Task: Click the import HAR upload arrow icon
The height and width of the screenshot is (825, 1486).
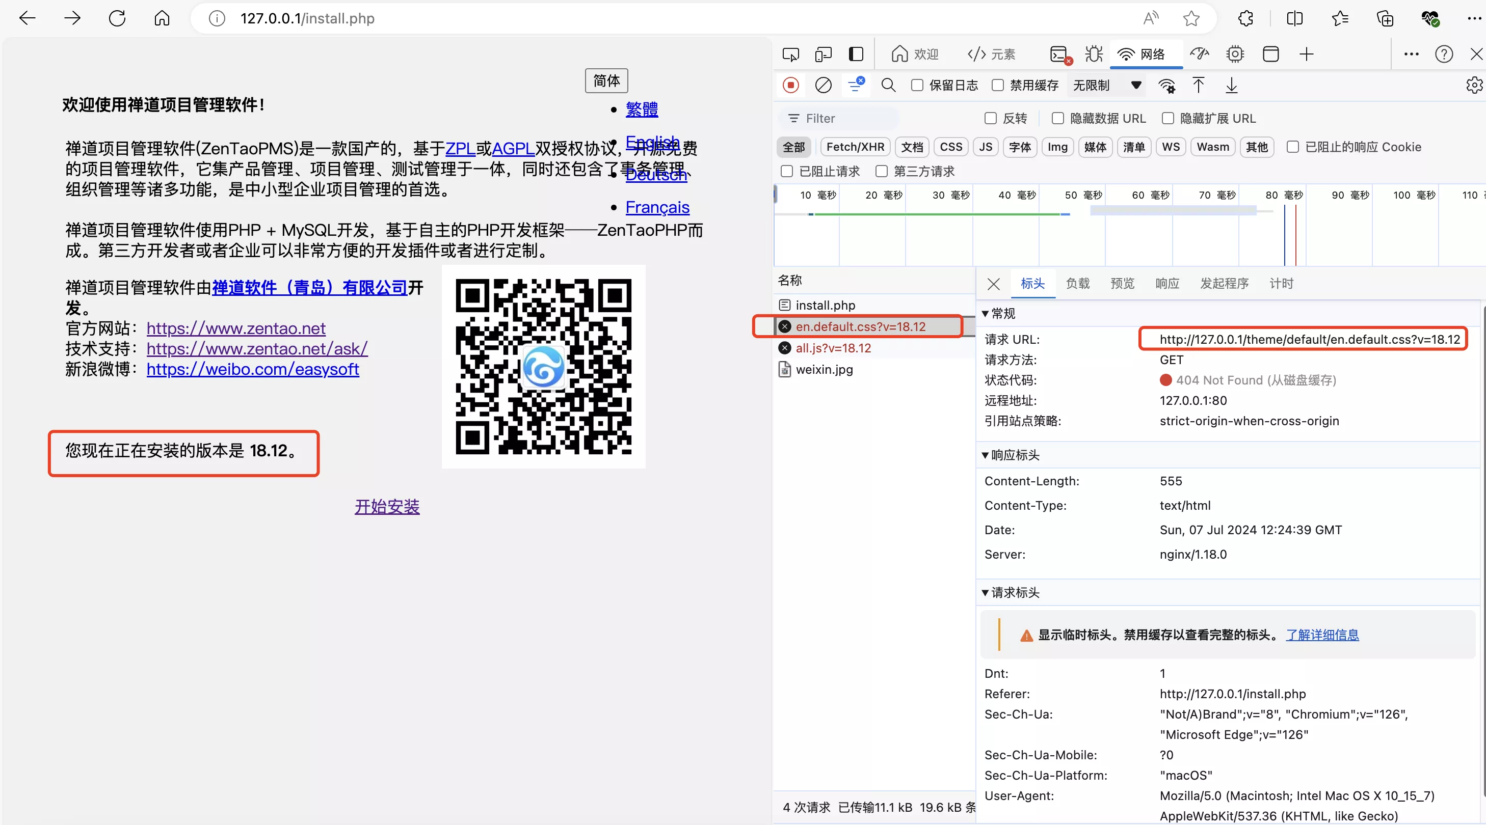Action: (1198, 86)
